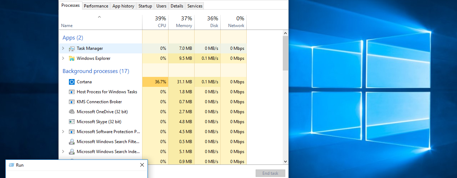Screen dimensions: 457x178
Task: Switch to the Startup tab
Action: coord(145,6)
